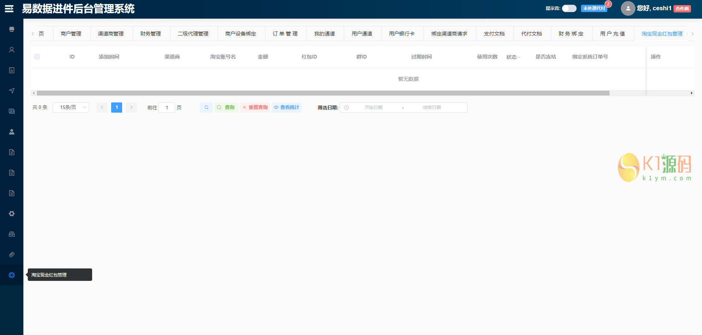Click the hamburger menu icon in header

coord(9,9)
